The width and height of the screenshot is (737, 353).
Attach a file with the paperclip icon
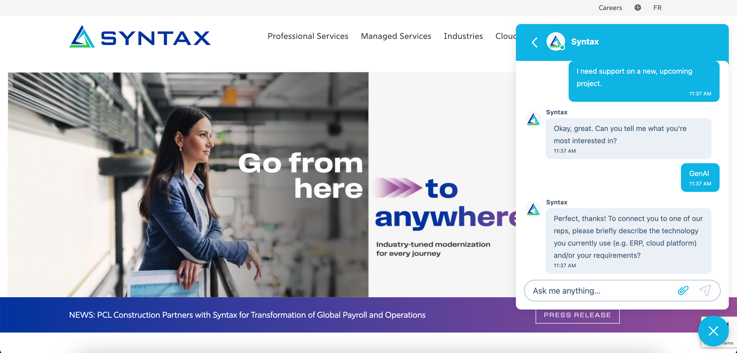[x=683, y=291]
